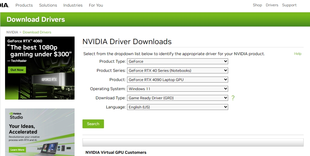Click the dropdown instruction sentence
The image size is (310, 156).
tap(174, 54)
